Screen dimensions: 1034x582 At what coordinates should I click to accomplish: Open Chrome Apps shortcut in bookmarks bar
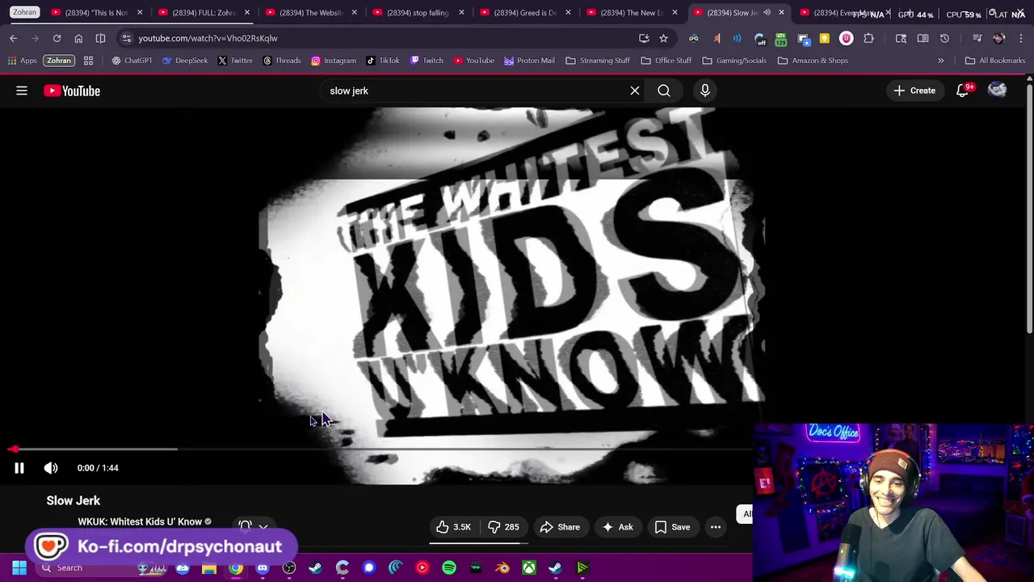point(22,61)
